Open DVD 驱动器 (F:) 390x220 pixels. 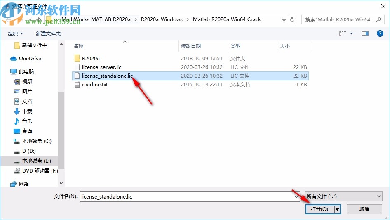pos(36,171)
